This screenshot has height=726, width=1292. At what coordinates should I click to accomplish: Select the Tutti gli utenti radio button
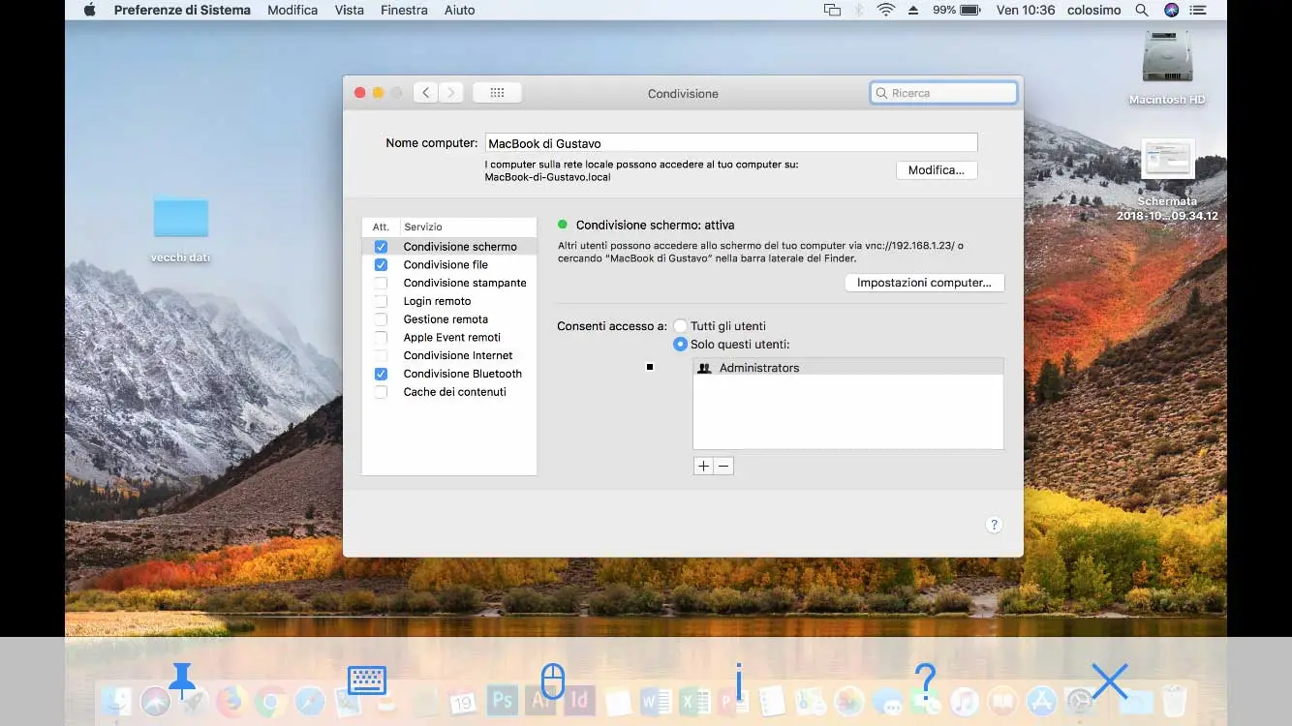[x=681, y=326]
